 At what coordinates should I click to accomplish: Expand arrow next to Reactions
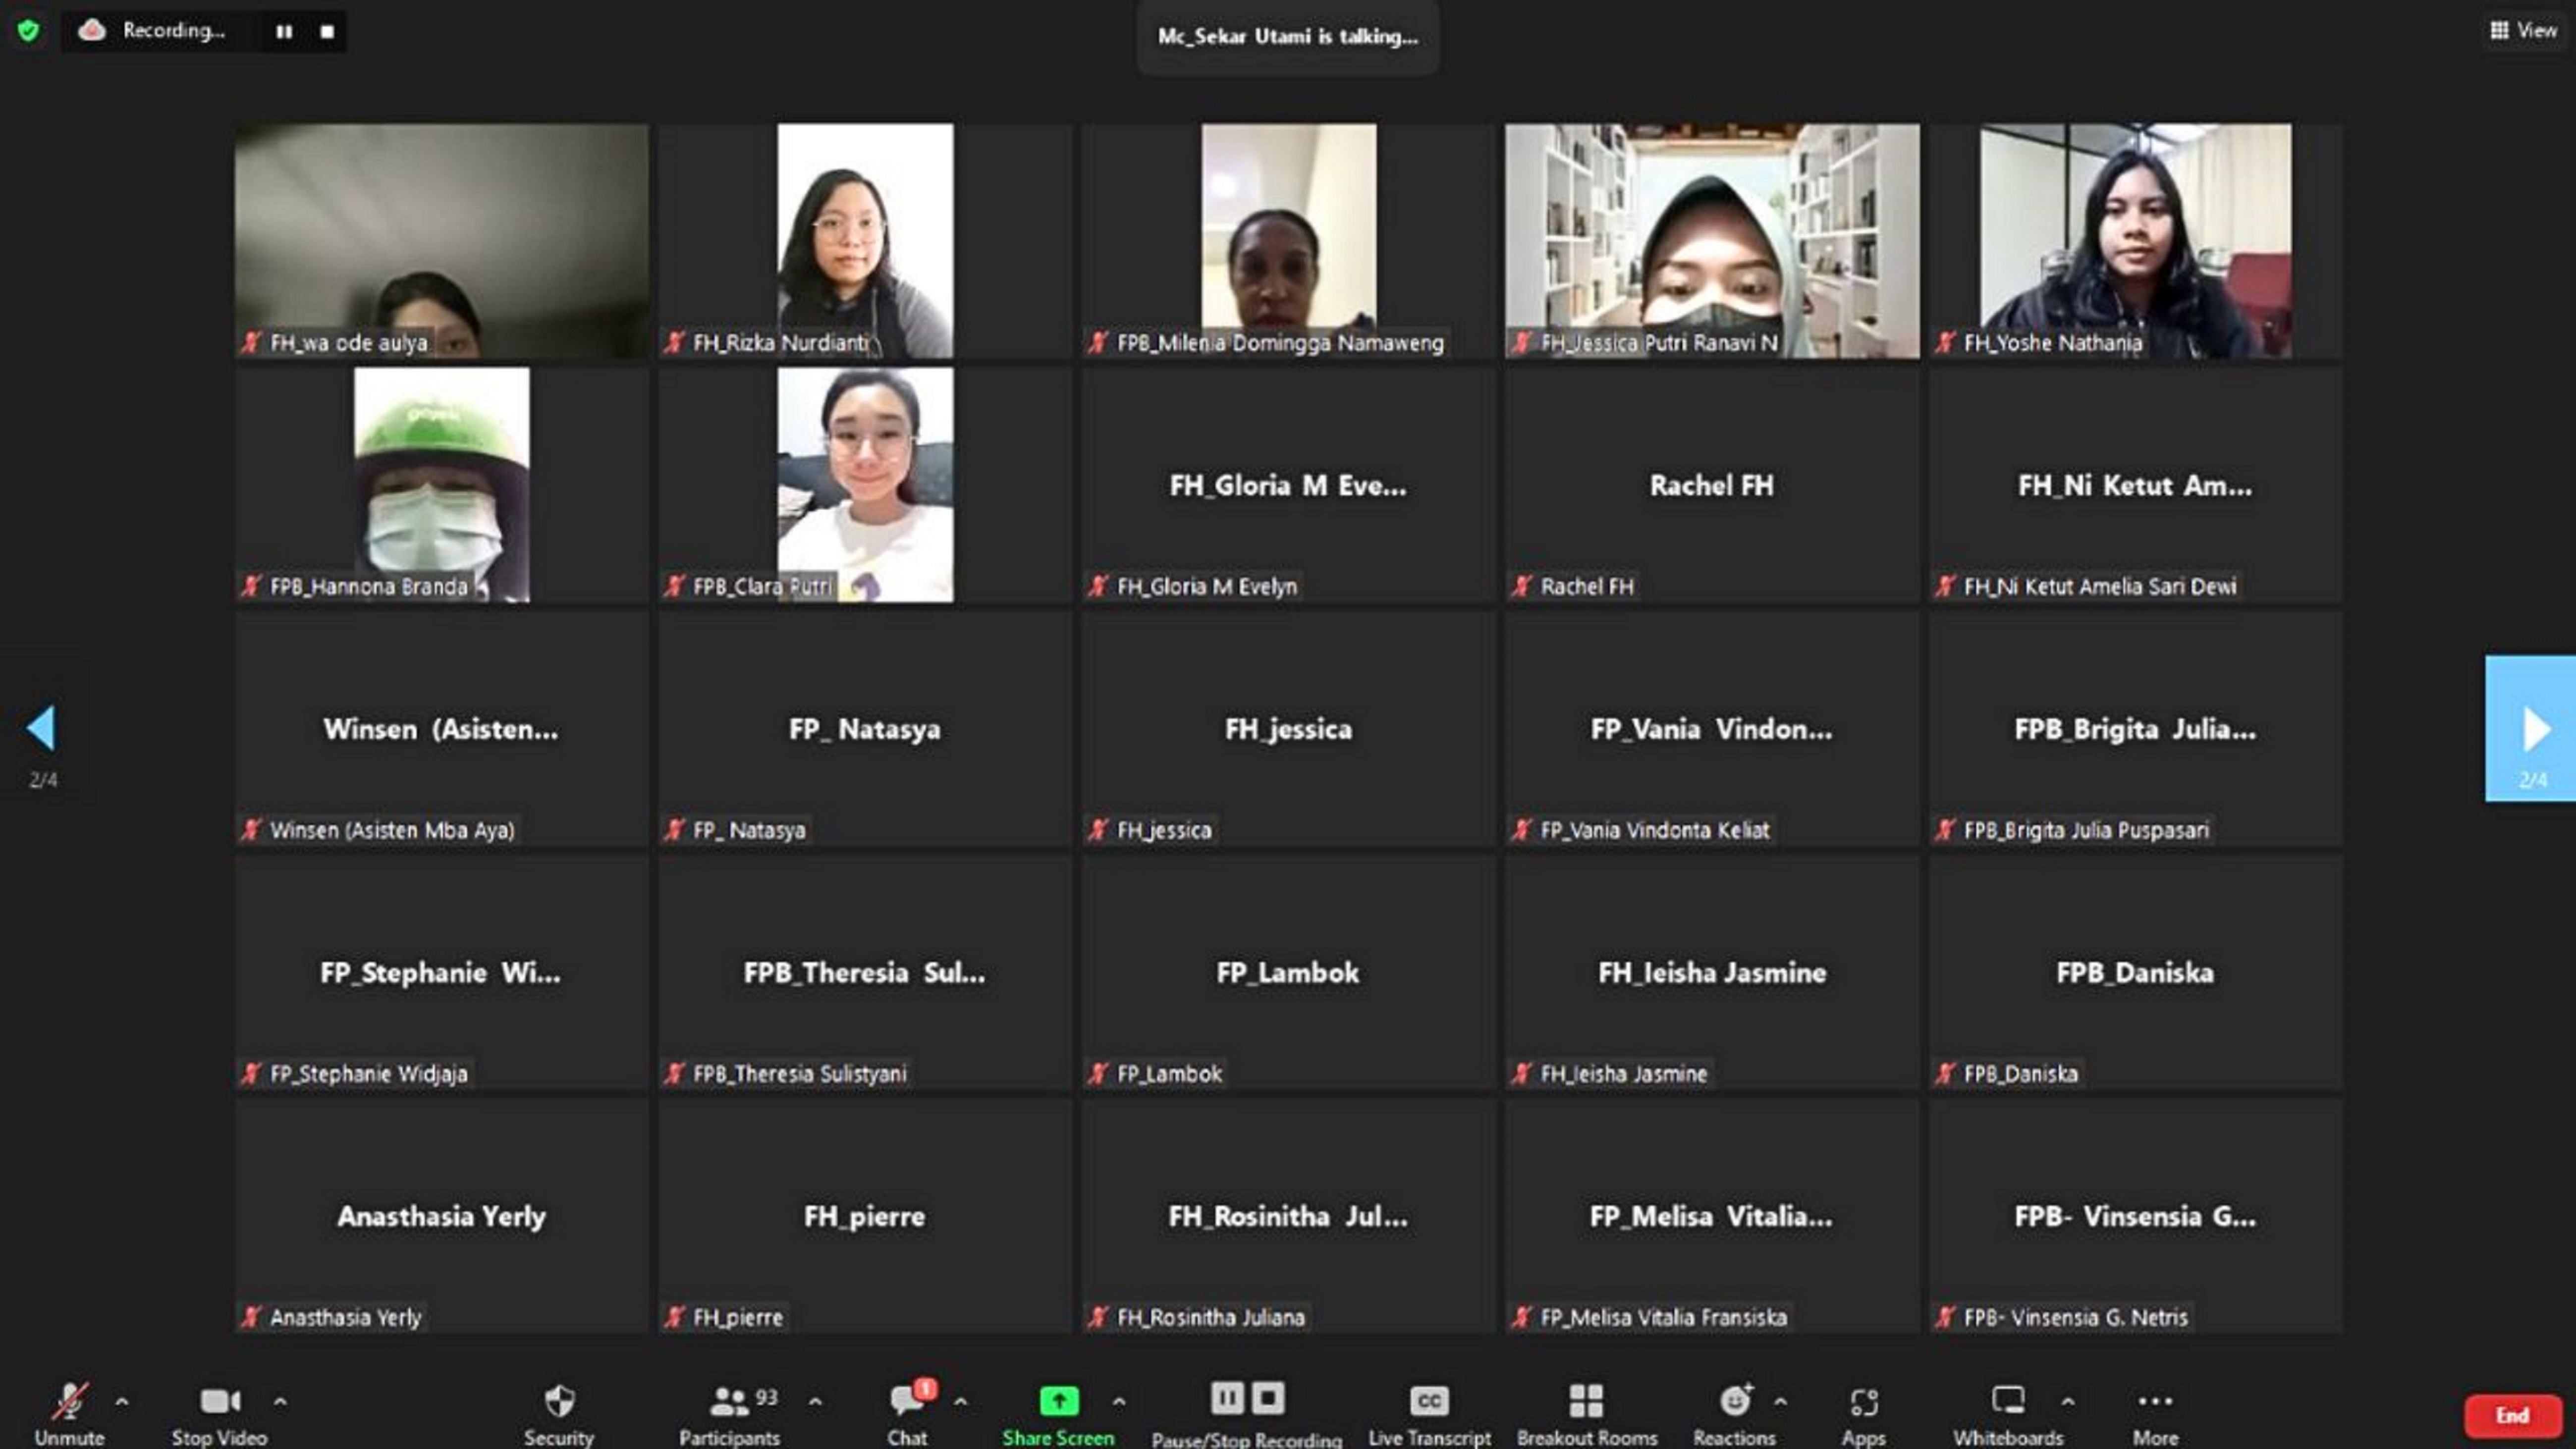tap(1780, 1402)
